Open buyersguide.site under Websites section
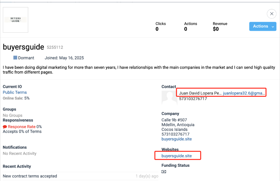This screenshot has height=181, width=280. pos(176,156)
